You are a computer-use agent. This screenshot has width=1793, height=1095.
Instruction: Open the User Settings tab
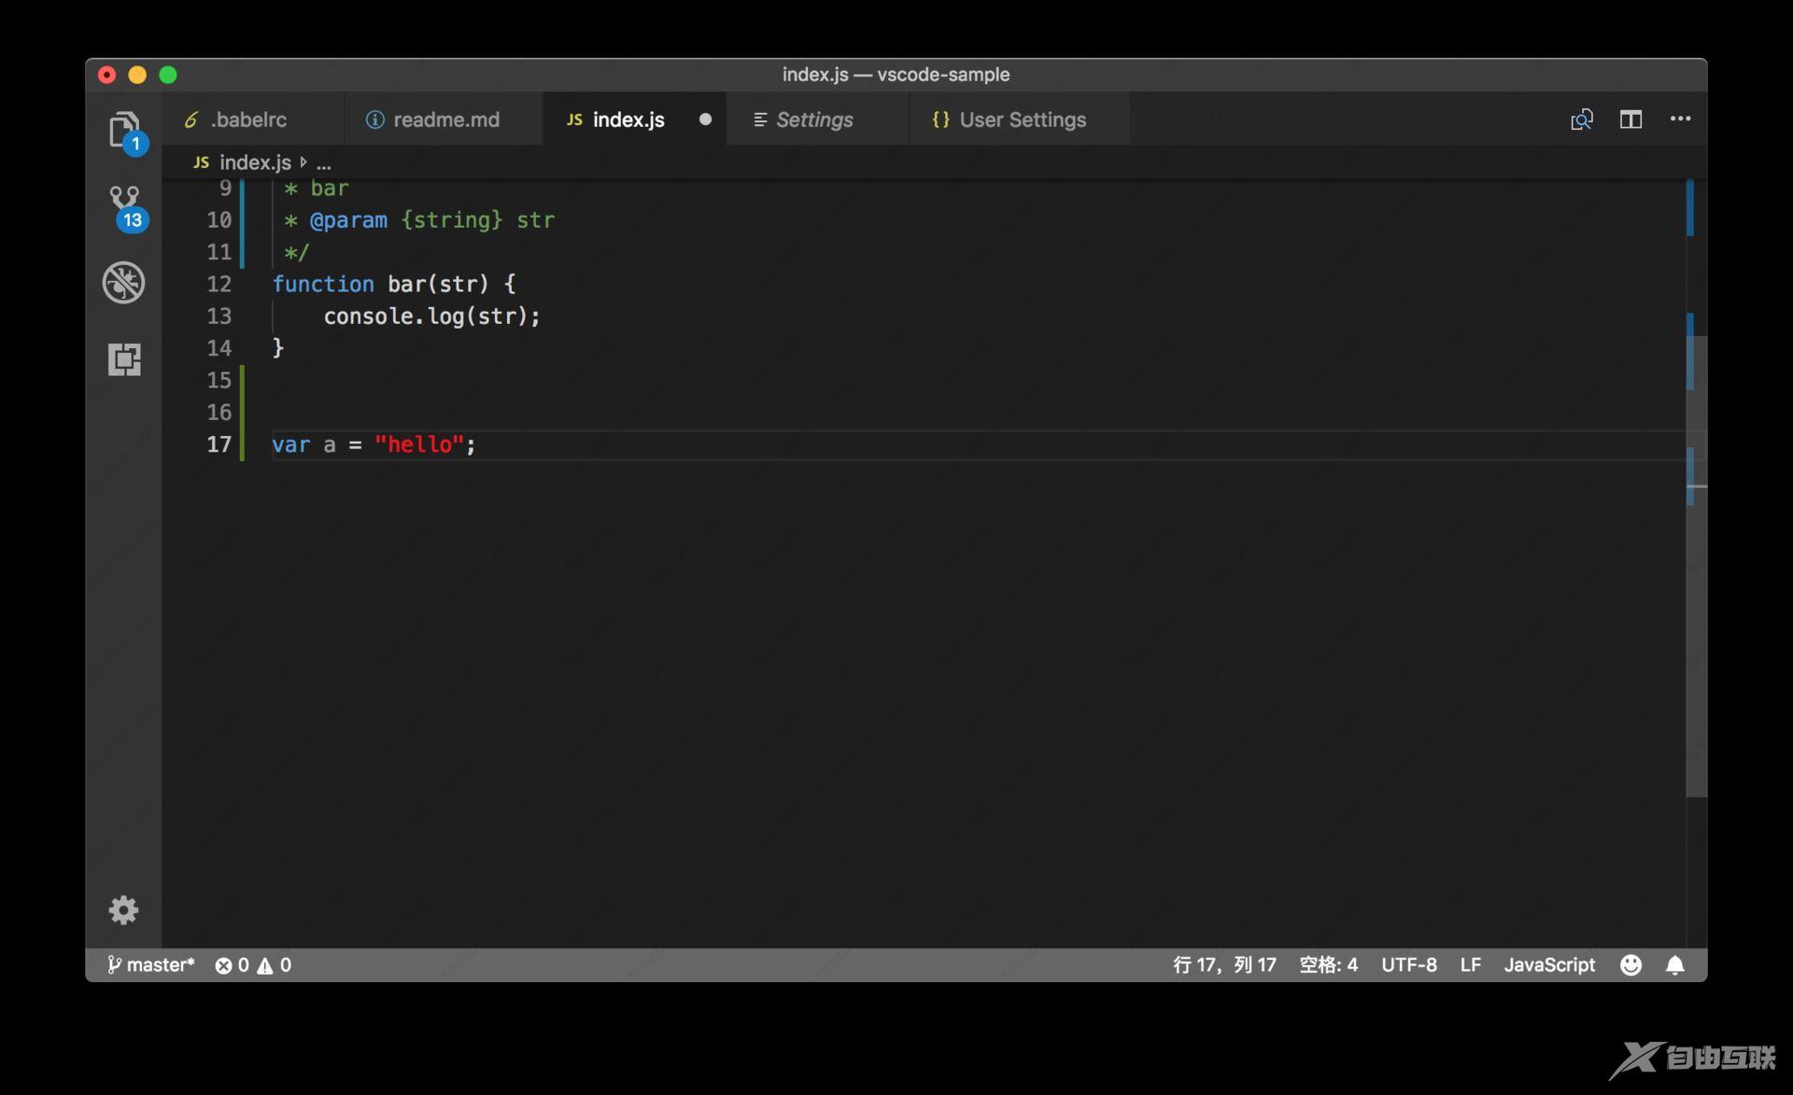point(1020,119)
